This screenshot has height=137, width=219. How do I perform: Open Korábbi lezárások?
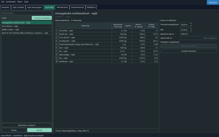[188, 51]
